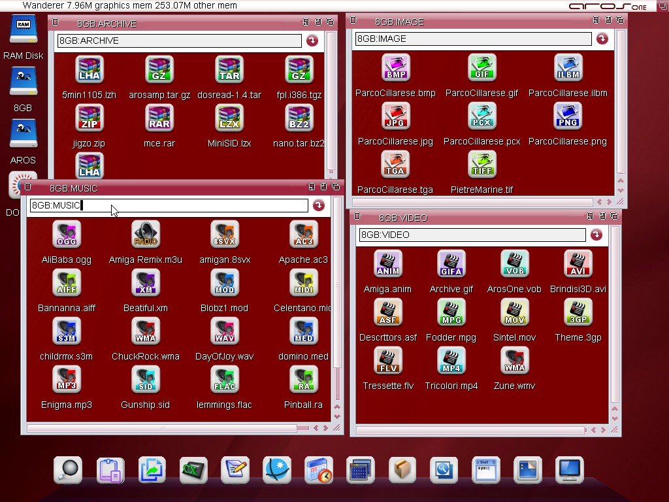Viewport: 669px width, 502px height.
Task: Open ParcoCillarese.png image file
Action: click(x=567, y=116)
